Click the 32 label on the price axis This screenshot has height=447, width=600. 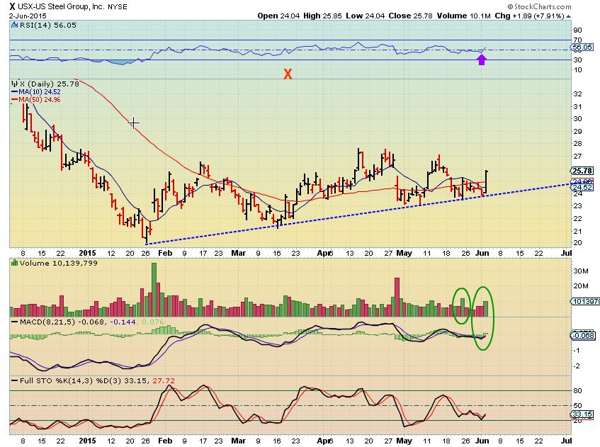click(x=577, y=94)
